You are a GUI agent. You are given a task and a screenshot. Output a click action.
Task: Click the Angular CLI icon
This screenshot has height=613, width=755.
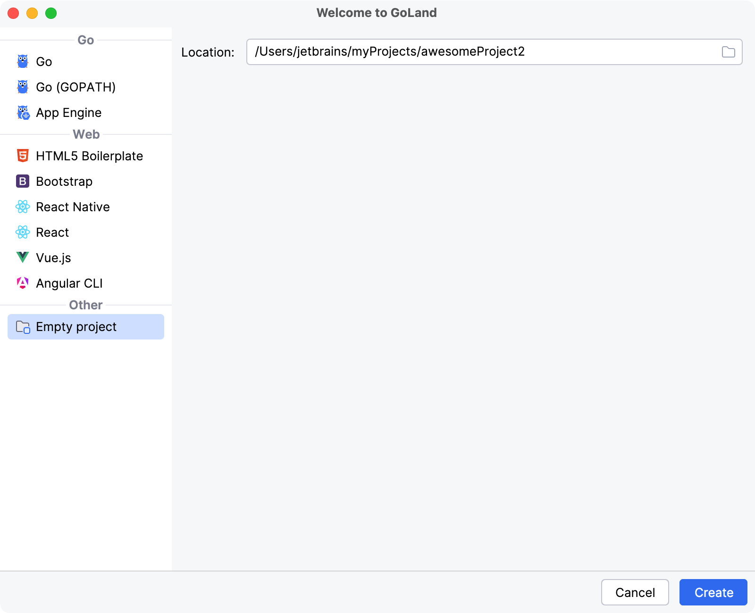pos(23,283)
